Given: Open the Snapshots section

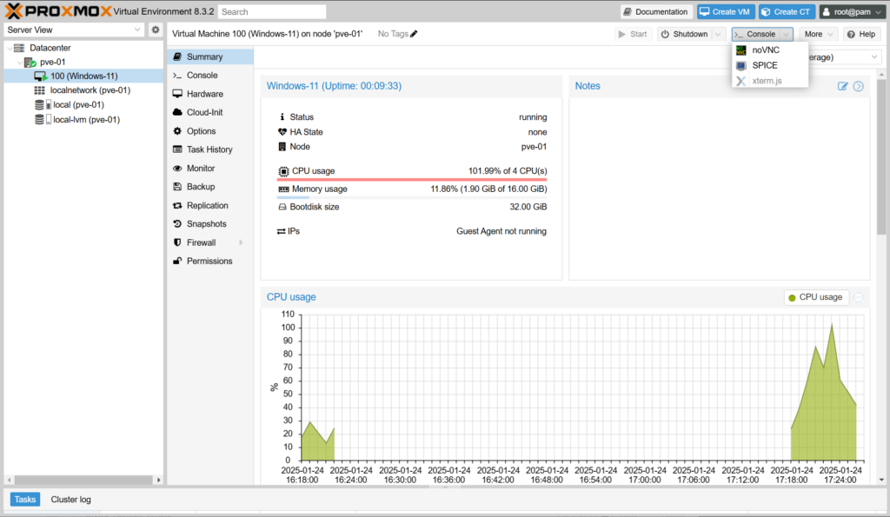Looking at the screenshot, I should click(206, 224).
